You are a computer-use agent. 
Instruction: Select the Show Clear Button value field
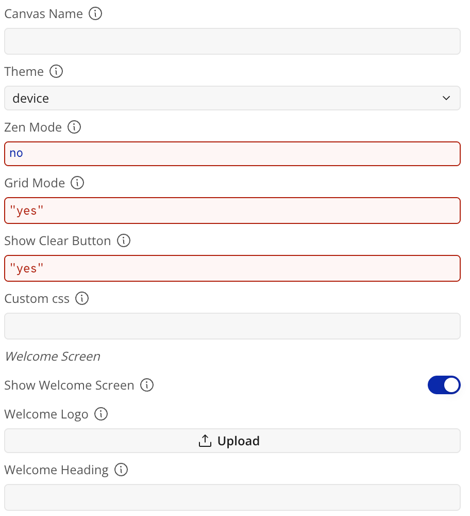(232, 268)
